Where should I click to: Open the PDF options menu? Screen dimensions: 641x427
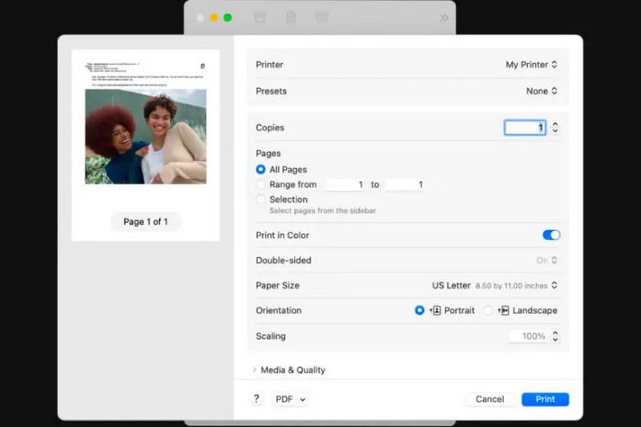[x=289, y=399]
